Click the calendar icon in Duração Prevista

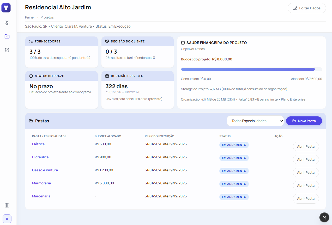click(107, 76)
